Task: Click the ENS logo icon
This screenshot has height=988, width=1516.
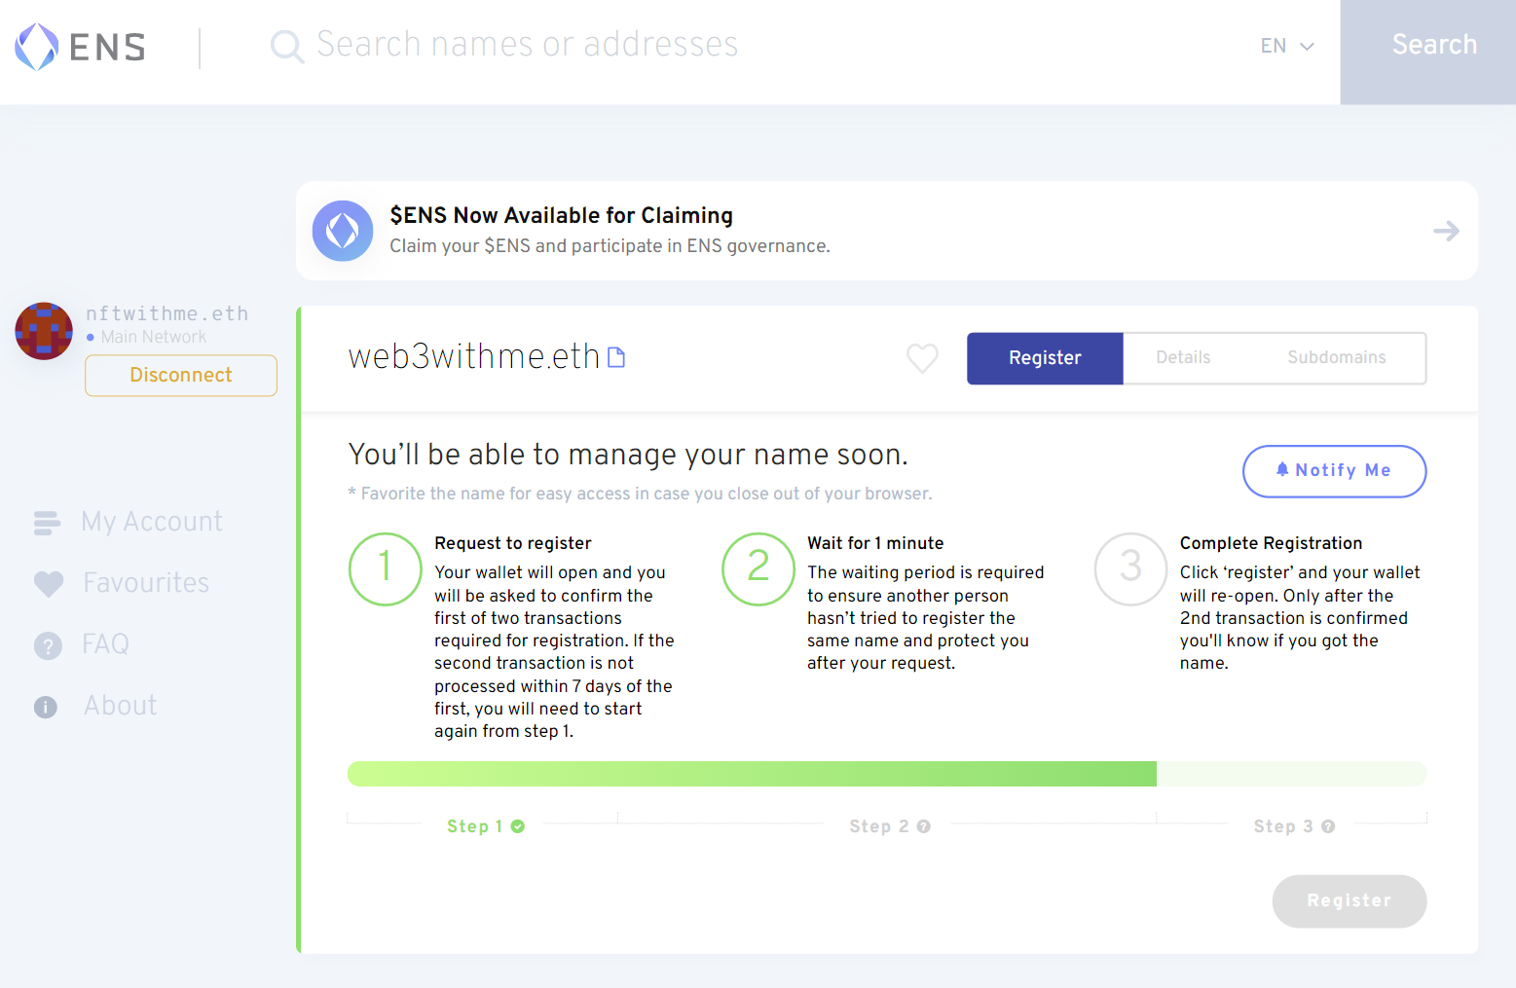Action: [x=37, y=47]
